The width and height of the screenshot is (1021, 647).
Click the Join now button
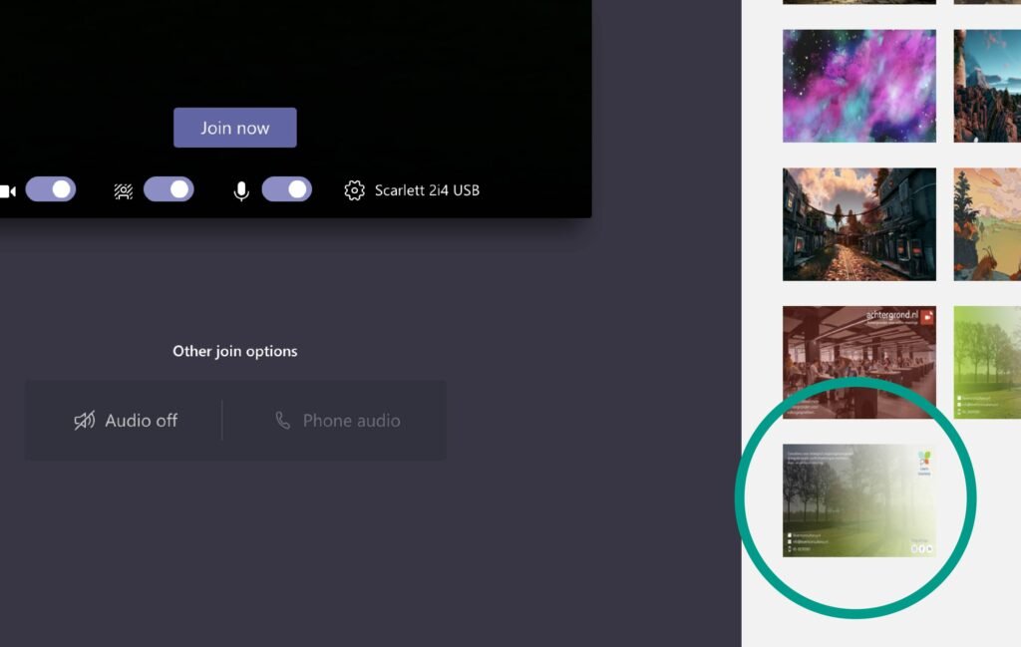pos(234,128)
